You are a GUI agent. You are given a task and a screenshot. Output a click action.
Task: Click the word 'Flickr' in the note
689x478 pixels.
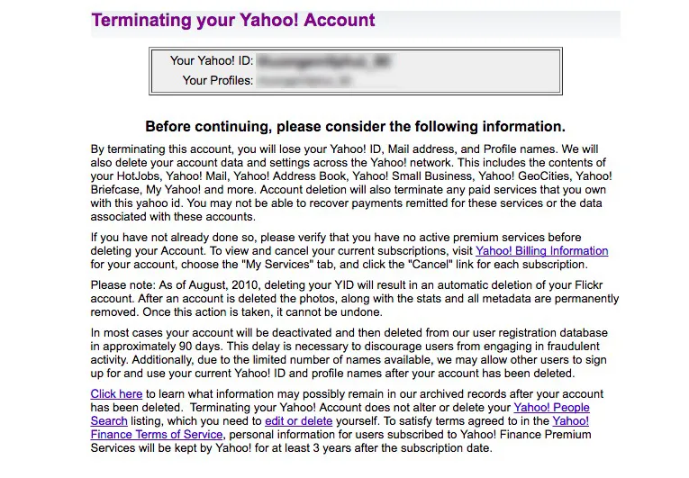(589, 285)
